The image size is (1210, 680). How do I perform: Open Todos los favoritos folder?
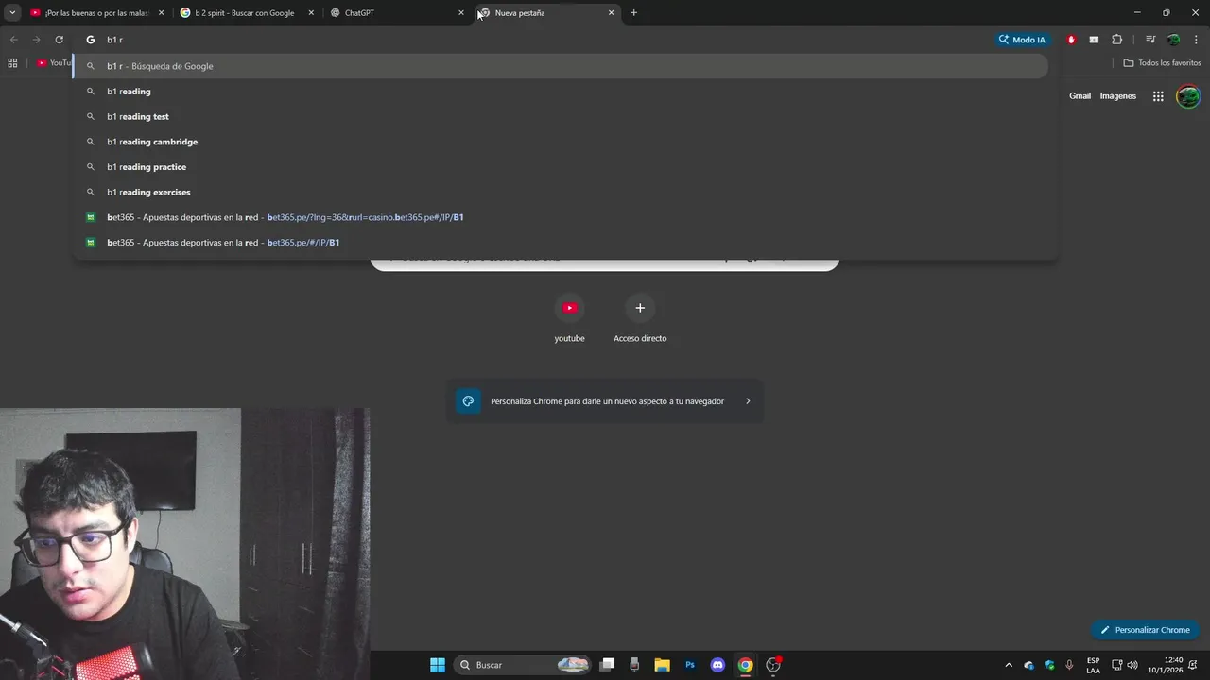1162,62
